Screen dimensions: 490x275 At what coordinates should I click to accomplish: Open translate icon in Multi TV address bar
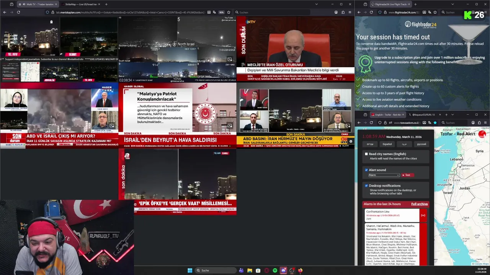coord(214,12)
